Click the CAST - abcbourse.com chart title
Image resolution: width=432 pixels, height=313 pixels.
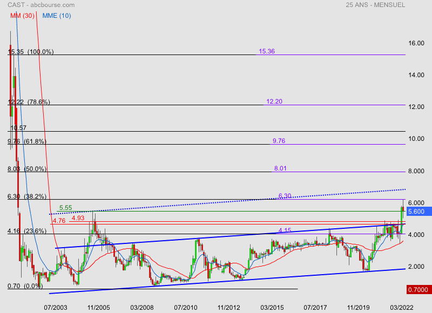click(x=42, y=5)
